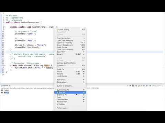Toggle Word Wrap in Console toolbar
The height and width of the screenshot is (123, 165).
(x=141, y=85)
